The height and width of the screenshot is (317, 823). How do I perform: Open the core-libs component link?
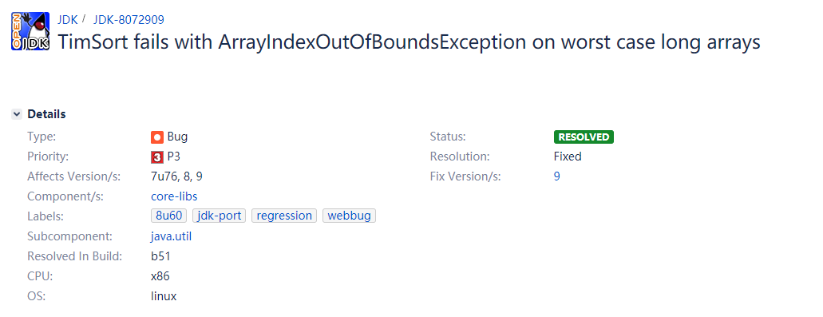pyautogui.click(x=174, y=196)
